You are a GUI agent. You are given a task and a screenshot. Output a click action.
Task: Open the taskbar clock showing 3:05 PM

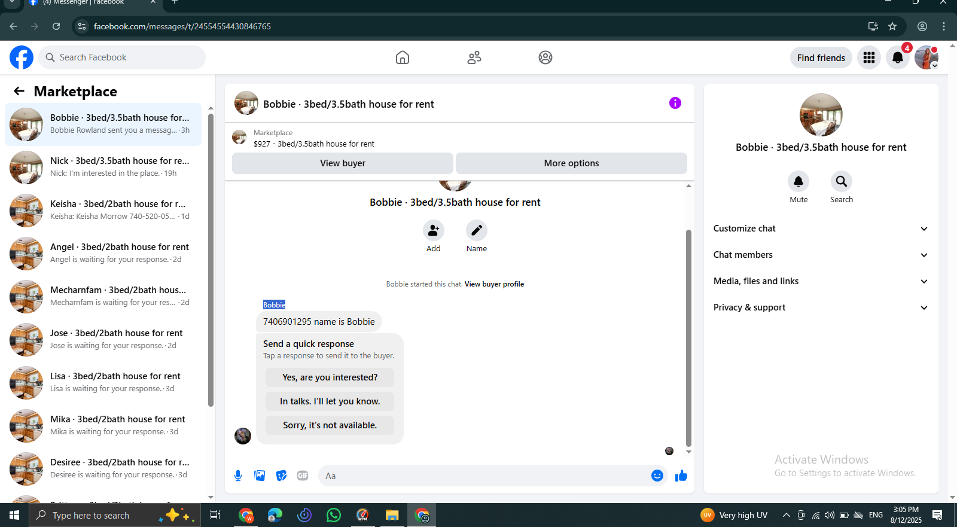[906, 515]
